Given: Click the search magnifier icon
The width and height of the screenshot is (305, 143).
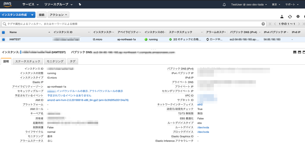Looking at the screenshot, I should click(x=4, y=24).
